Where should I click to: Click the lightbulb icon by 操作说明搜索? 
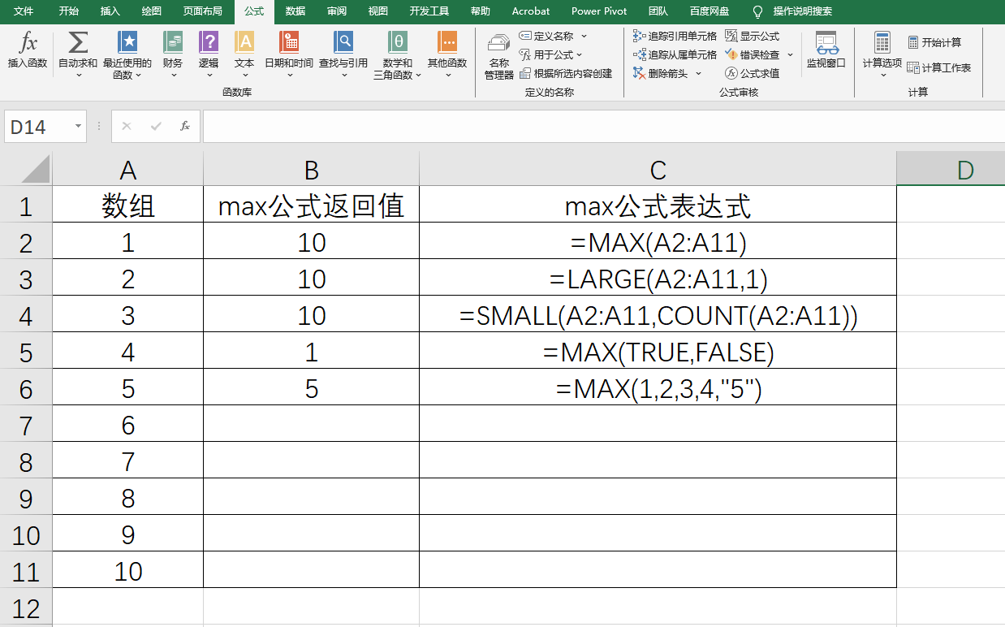click(758, 11)
